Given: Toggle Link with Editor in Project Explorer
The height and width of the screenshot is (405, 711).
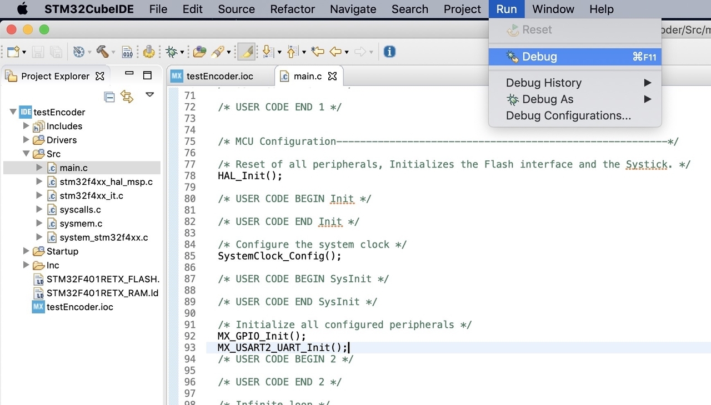Looking at the screenshot, I should pyautogui.click(x=127, y=97).
